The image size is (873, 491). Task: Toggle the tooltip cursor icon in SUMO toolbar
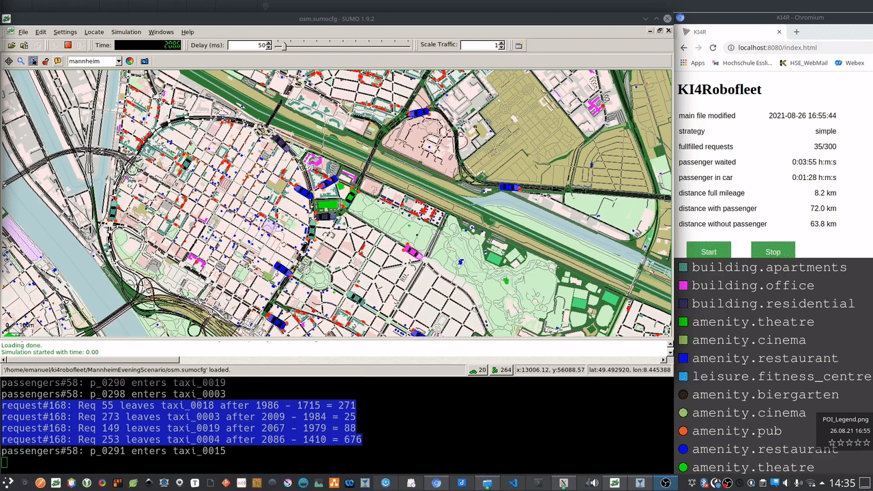click(33, 61)
